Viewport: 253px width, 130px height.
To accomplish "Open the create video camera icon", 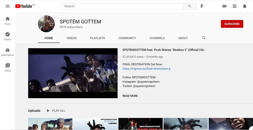I will pos(225,6).
